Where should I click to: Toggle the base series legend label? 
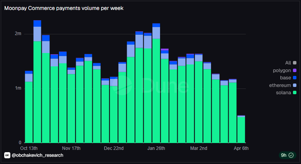pyautogui.click(x=285, y=78)
